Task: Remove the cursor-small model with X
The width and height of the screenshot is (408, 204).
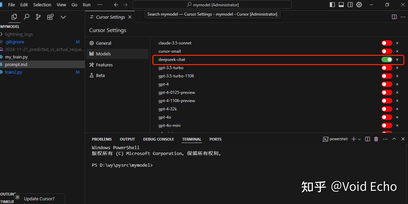Action: pyautogui.click(x=397, y=51)
